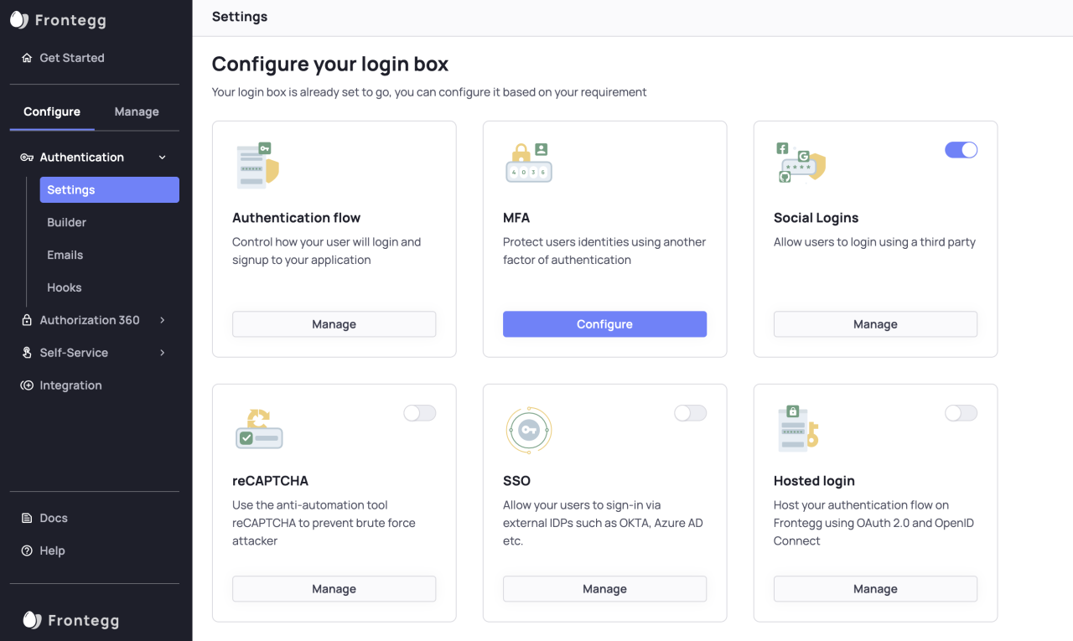The height and width of the screenshot is (641, 1073).
Task: Open the Docs link in sidebar
Action: coord(54,518)
